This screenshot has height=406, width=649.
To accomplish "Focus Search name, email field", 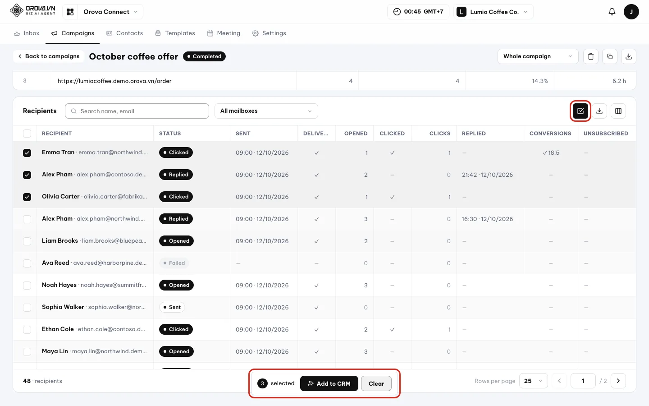I will pos(137,111).
